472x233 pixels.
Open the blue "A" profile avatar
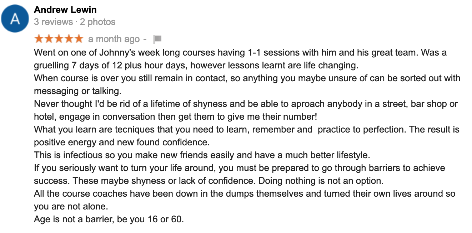[15, 19]
